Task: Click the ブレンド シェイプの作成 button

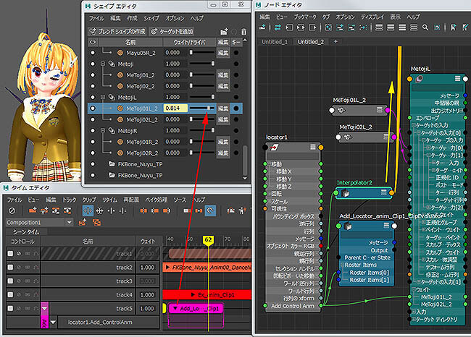Action: (116, 32)
